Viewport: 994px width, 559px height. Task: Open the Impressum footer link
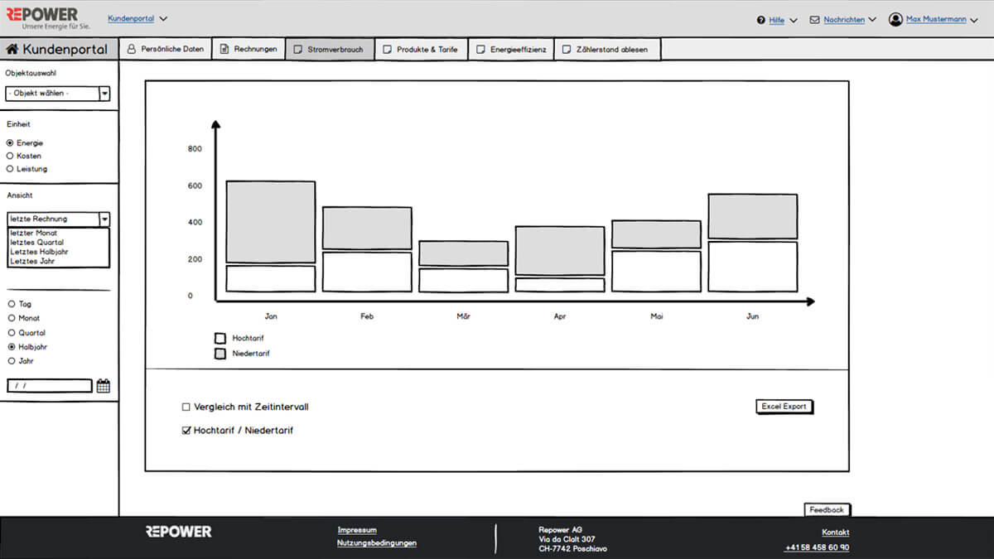click(357, 530)
